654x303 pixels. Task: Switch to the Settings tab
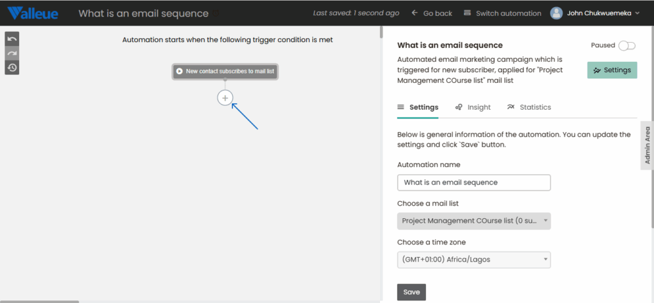[418, 107]
